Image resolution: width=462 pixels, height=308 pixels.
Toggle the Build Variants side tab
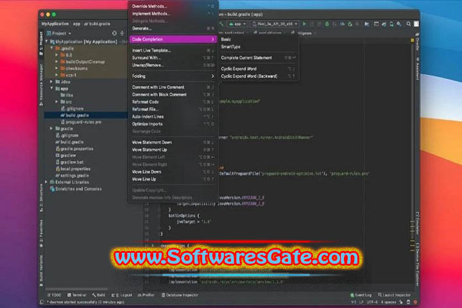click(41, 271)
